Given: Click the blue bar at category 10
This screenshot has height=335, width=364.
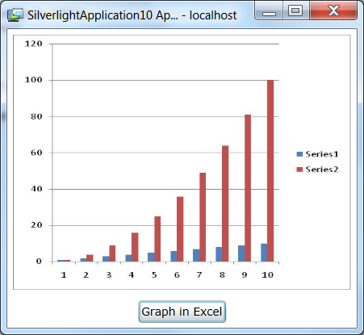Looking at the screenshot, I should [x=264, y=253].
